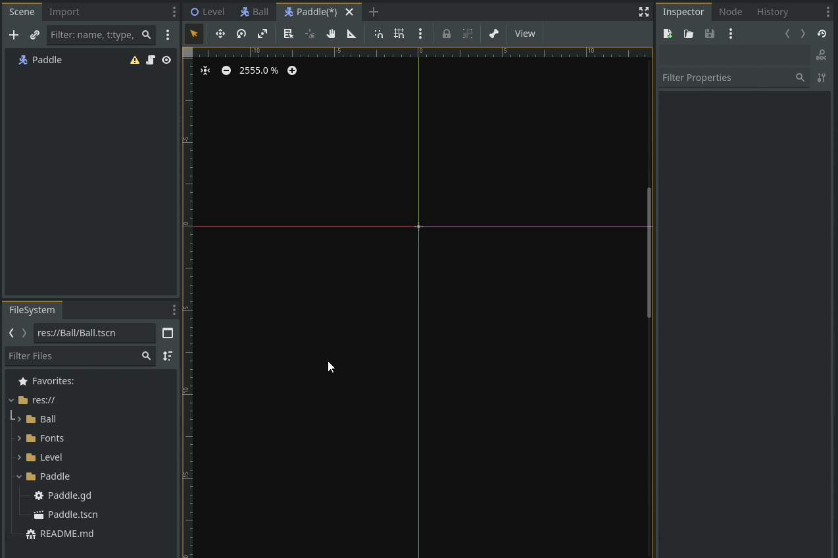Click the lock selected node icon
The image size is (838, 558).
(447, 34)
